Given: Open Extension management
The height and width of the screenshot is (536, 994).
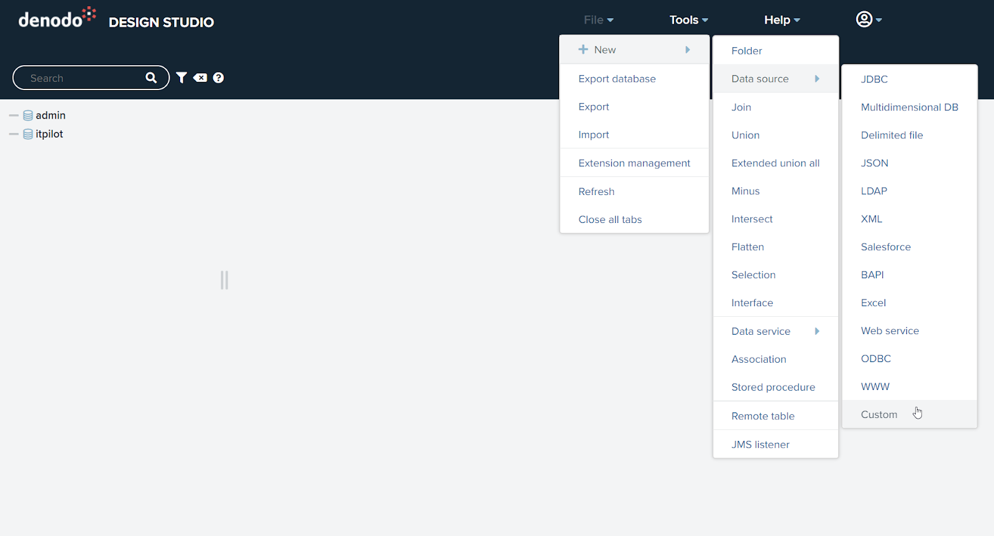Looking at the screenshot, I should click(634, 163).
